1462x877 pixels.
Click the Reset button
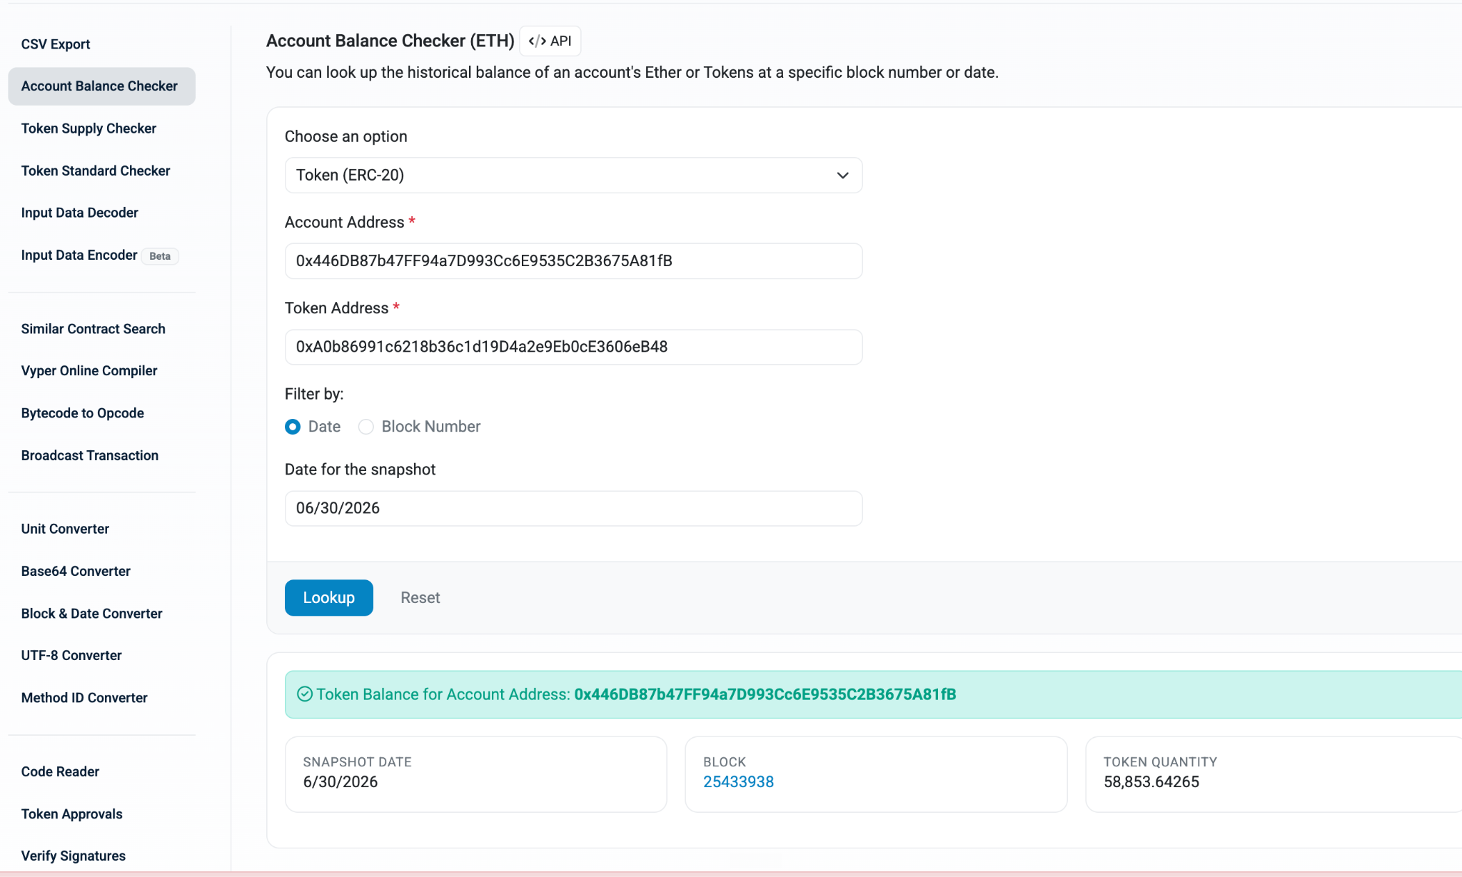point(420,598)
